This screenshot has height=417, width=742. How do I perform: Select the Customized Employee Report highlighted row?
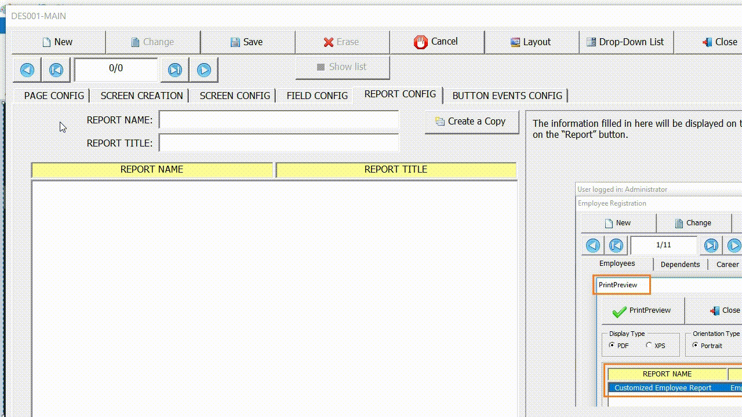pyautogui.click(x=663, y=387)
